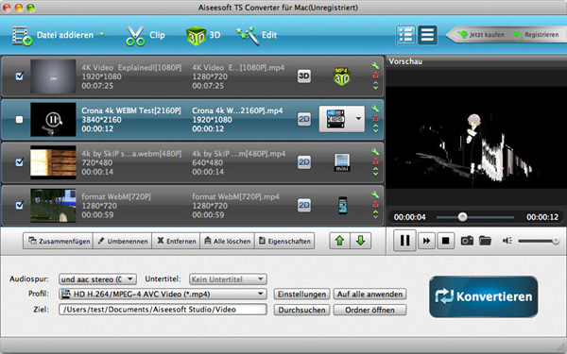Select the 4K Video Explained thumbnail
Image resolution: width=567 pixels, height=354 pixels.
pyautogui.click(x=53, y=76)
